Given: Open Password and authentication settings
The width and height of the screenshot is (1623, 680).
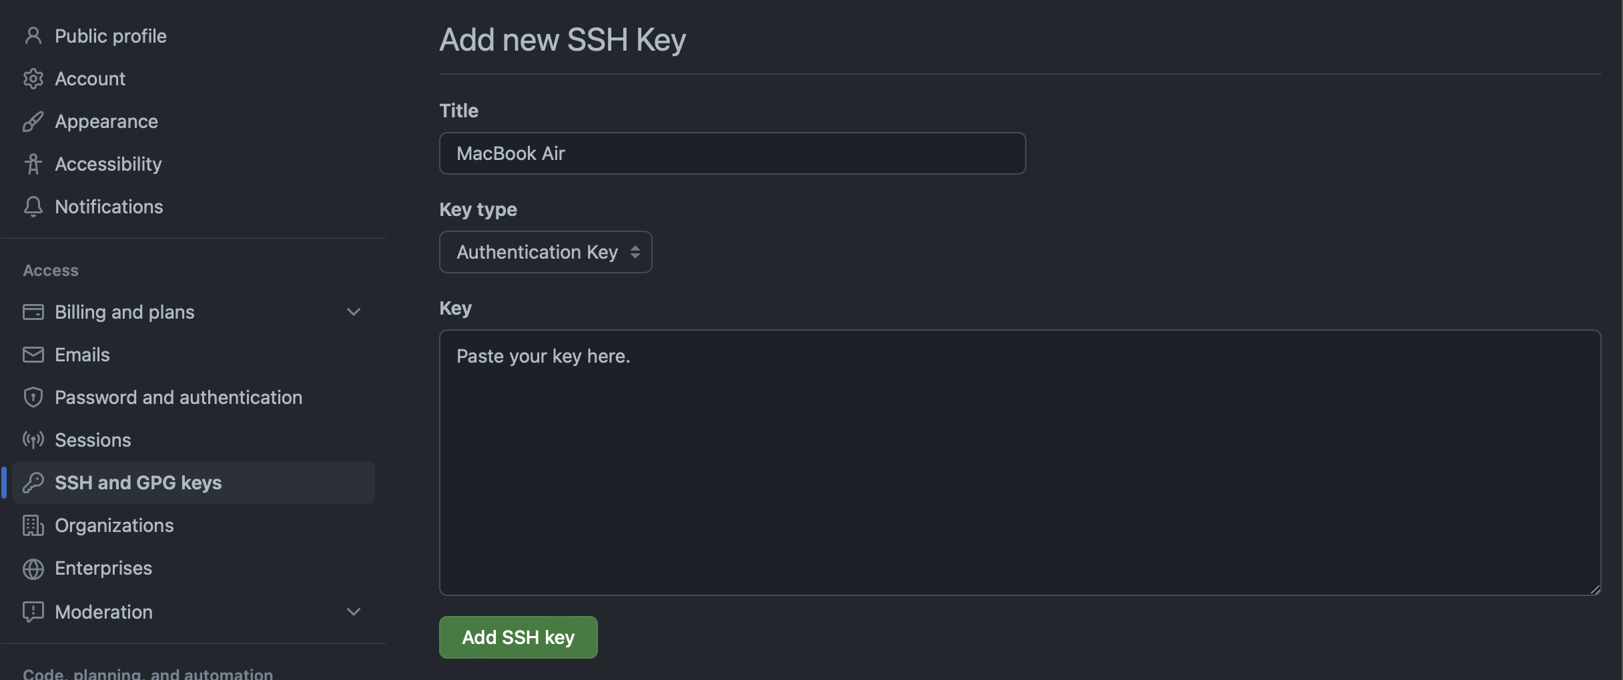Looking at the screenshot, I should coord(178,397).
